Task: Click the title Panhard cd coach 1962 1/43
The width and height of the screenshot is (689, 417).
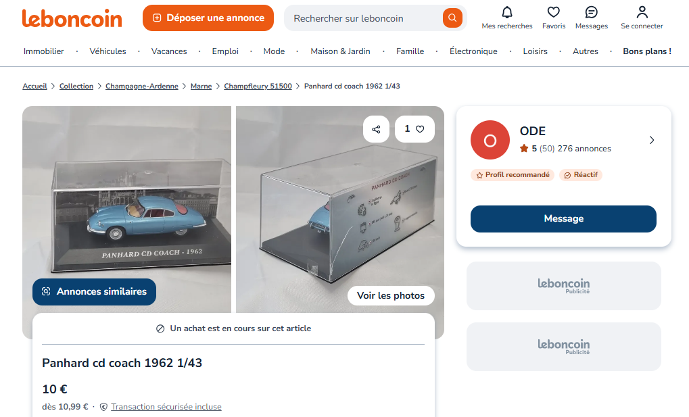Action: tap(122, 363)
